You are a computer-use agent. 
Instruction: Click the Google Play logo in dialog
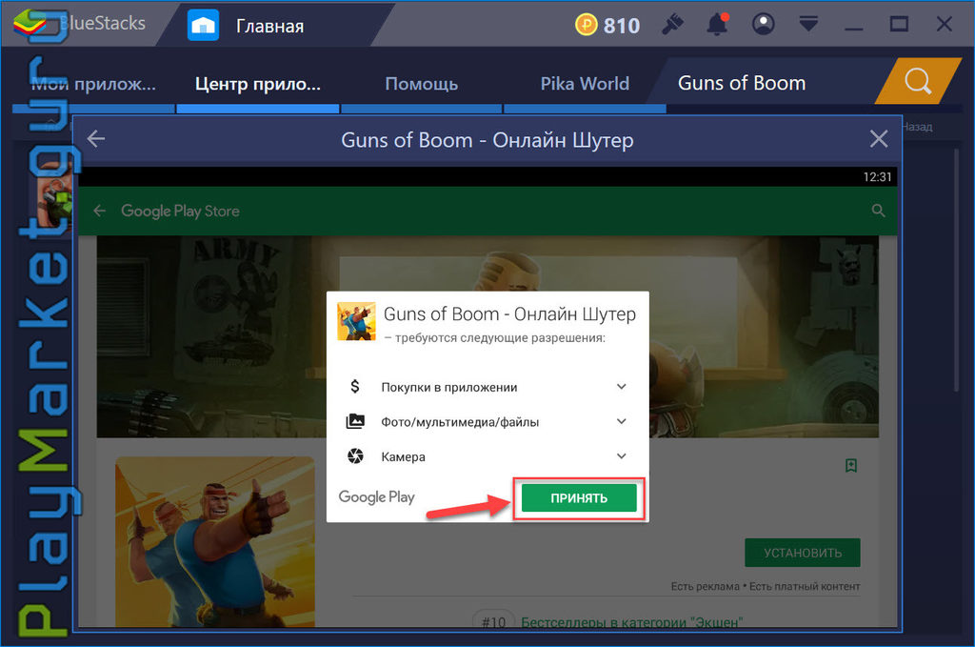(376, 497)
